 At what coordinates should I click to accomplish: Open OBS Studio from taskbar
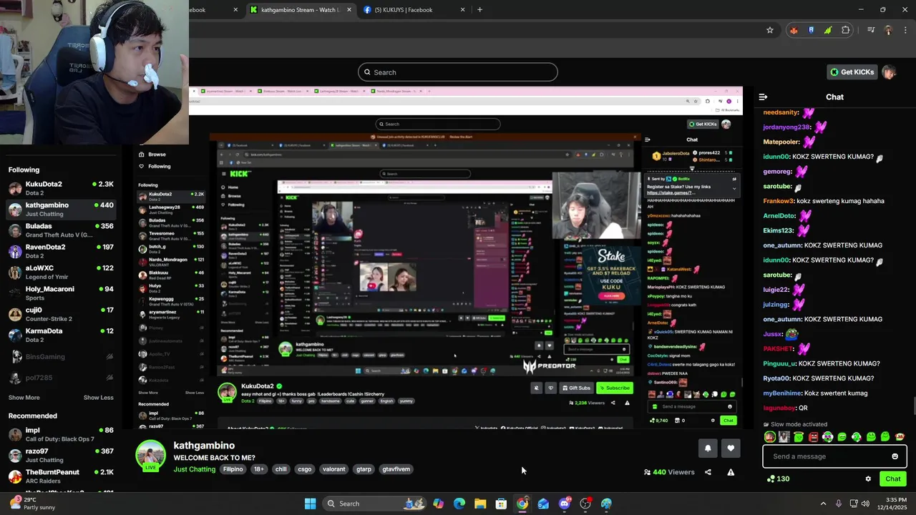coord(585,504)
